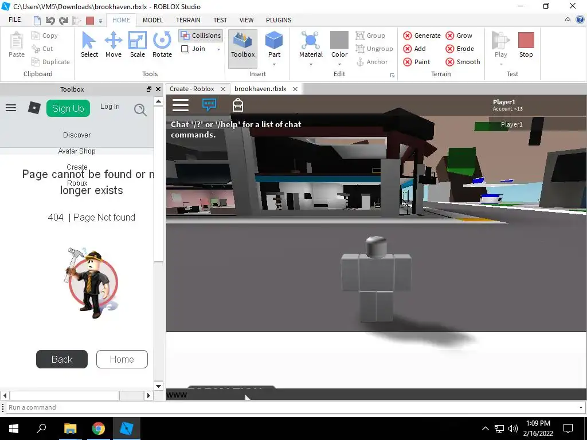The image size is (587, 440).
Task: Collapse the ribbon with chevron
Action: pyautogui.click(x=568, y=20)
